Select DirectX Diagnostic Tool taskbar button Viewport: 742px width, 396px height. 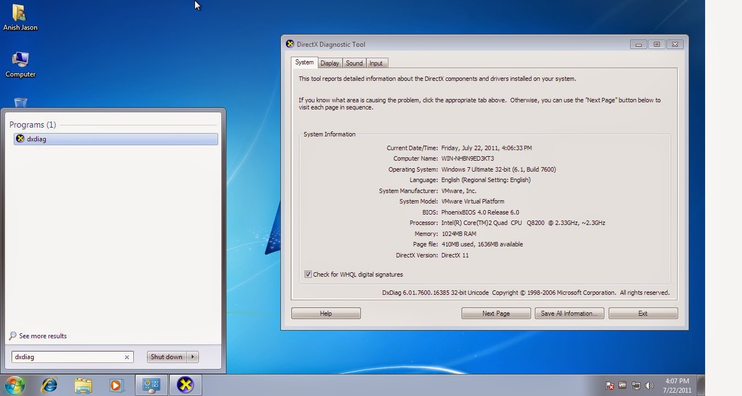coord(185,385)
